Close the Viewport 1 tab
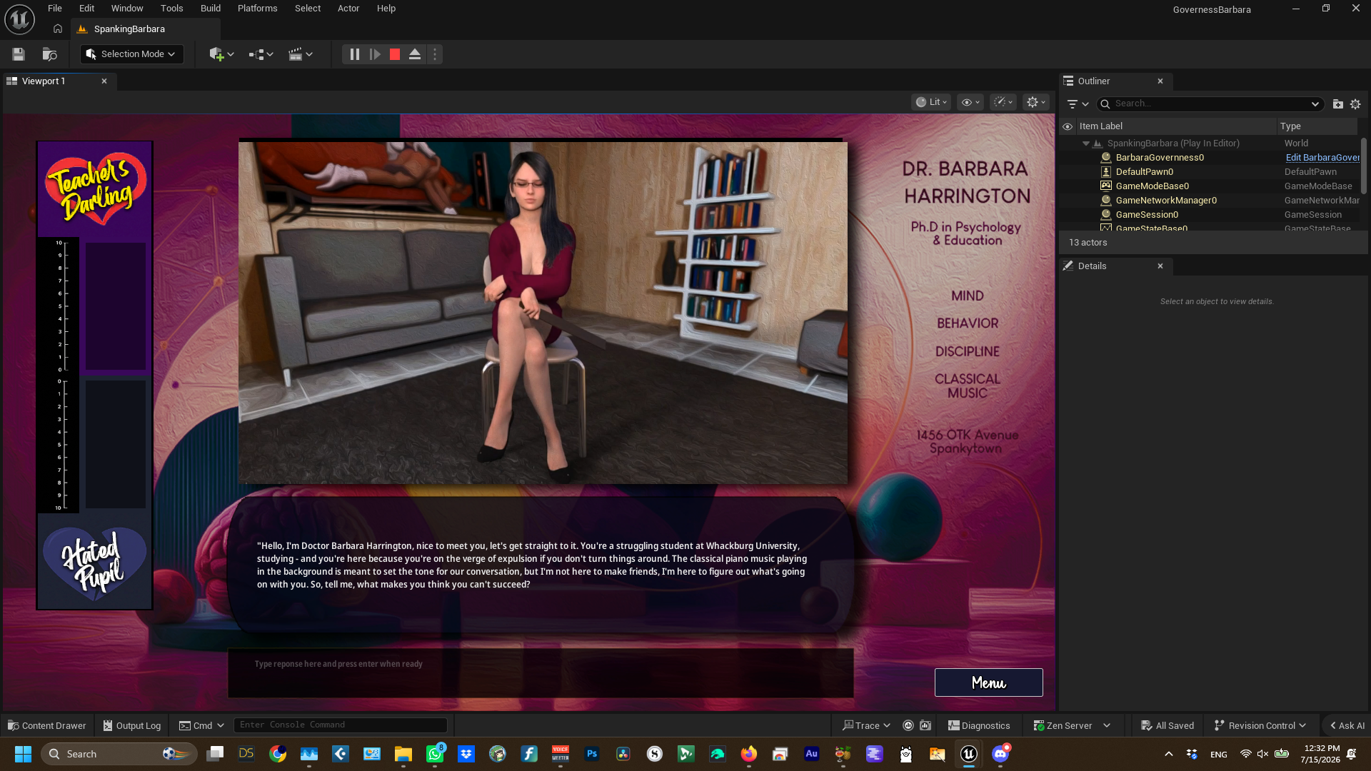The height and width of the screenshot is (771, 1371). [104, 81]
